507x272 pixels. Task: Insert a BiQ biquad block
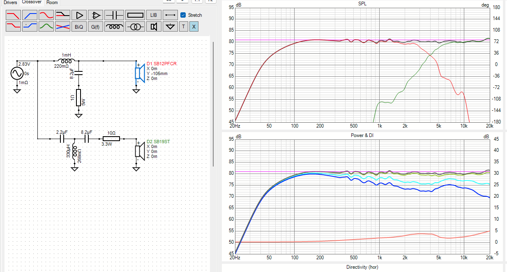coord(79,27)
